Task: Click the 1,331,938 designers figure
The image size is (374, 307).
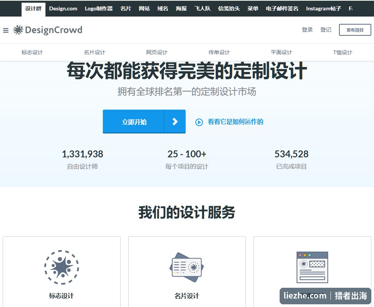Action: click(82, 154)
